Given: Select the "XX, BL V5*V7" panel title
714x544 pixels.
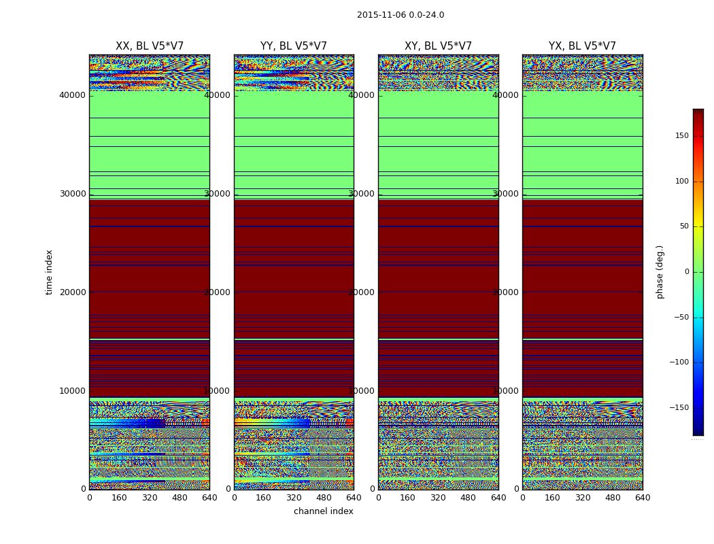Looking at the screenshot, I should 150,46.
